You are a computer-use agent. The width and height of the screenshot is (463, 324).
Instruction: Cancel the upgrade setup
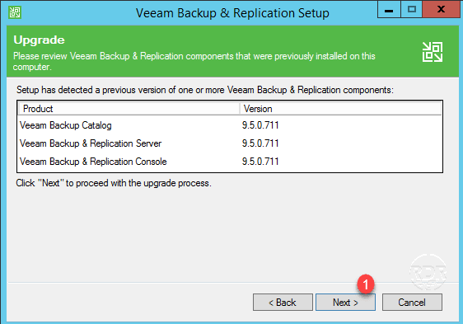coord(412,302)
